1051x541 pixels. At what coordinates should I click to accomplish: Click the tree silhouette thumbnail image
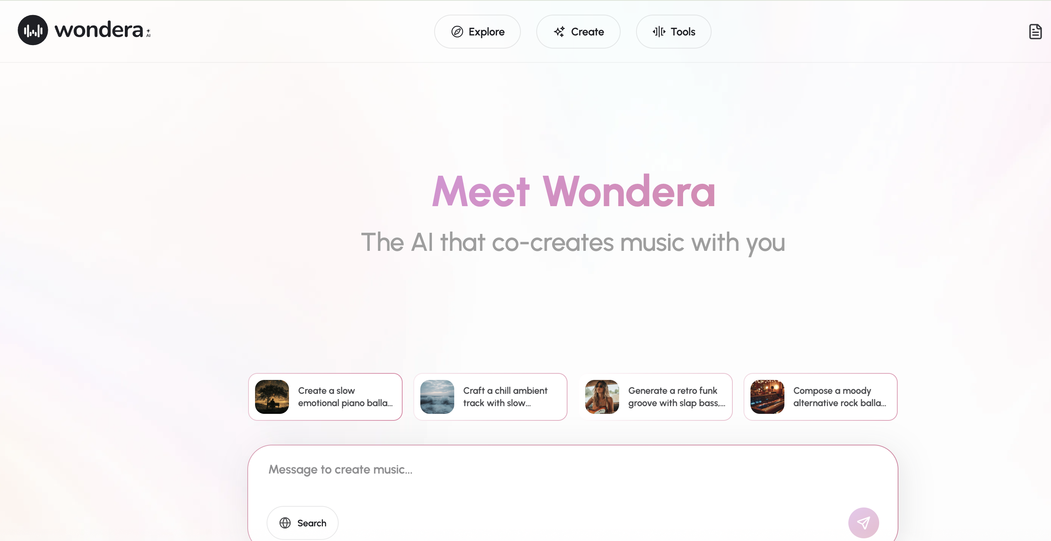[272, 397]
